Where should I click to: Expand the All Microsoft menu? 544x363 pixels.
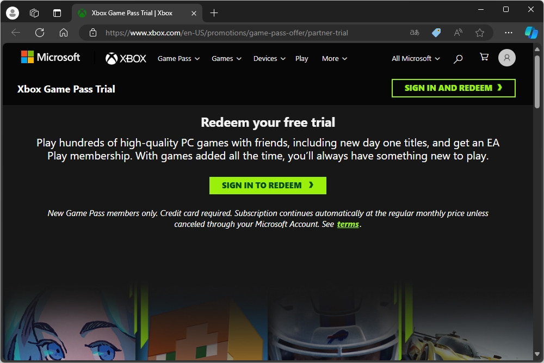coord(416,59)
